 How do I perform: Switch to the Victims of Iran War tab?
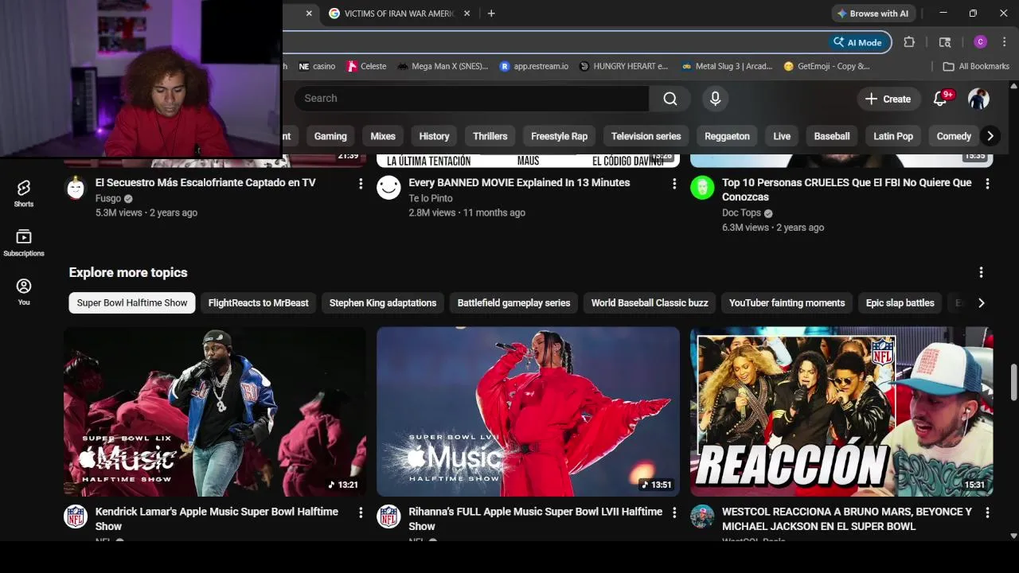point(399,14)
